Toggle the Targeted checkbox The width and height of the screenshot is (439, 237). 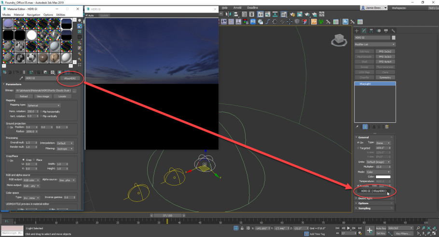[358, 148]
